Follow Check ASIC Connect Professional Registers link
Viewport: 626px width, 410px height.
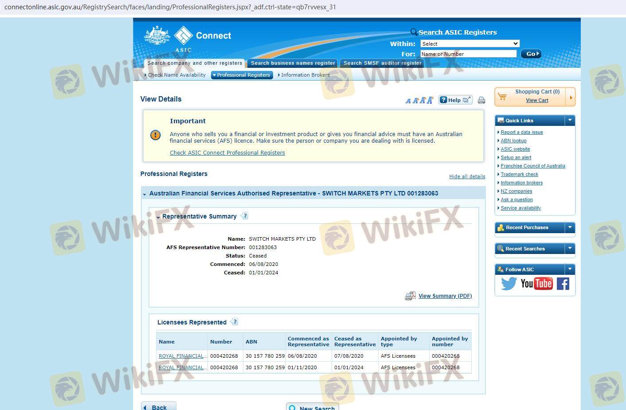pos(227,153)
